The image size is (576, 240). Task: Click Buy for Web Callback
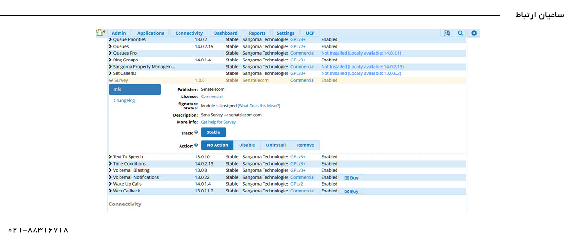[352, 191]
